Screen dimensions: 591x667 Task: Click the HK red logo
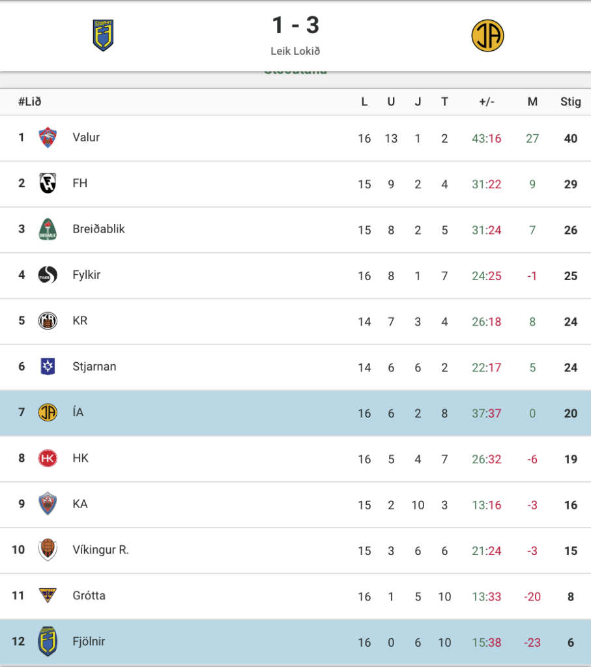pyautogui.click(x=48, y=458)
